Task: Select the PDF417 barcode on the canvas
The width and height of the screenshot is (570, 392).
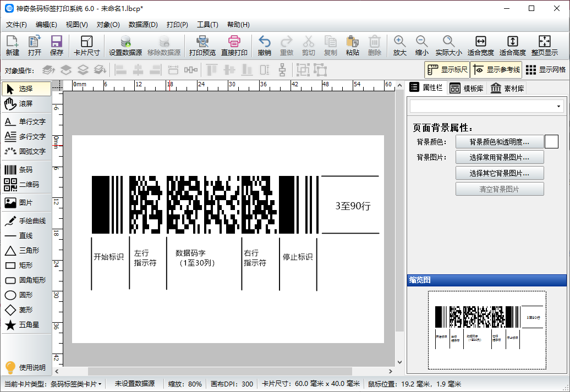Action: tap(205, 205)
